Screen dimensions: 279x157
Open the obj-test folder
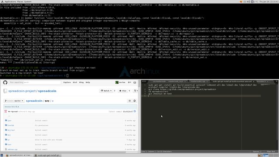tap(11, 130)
